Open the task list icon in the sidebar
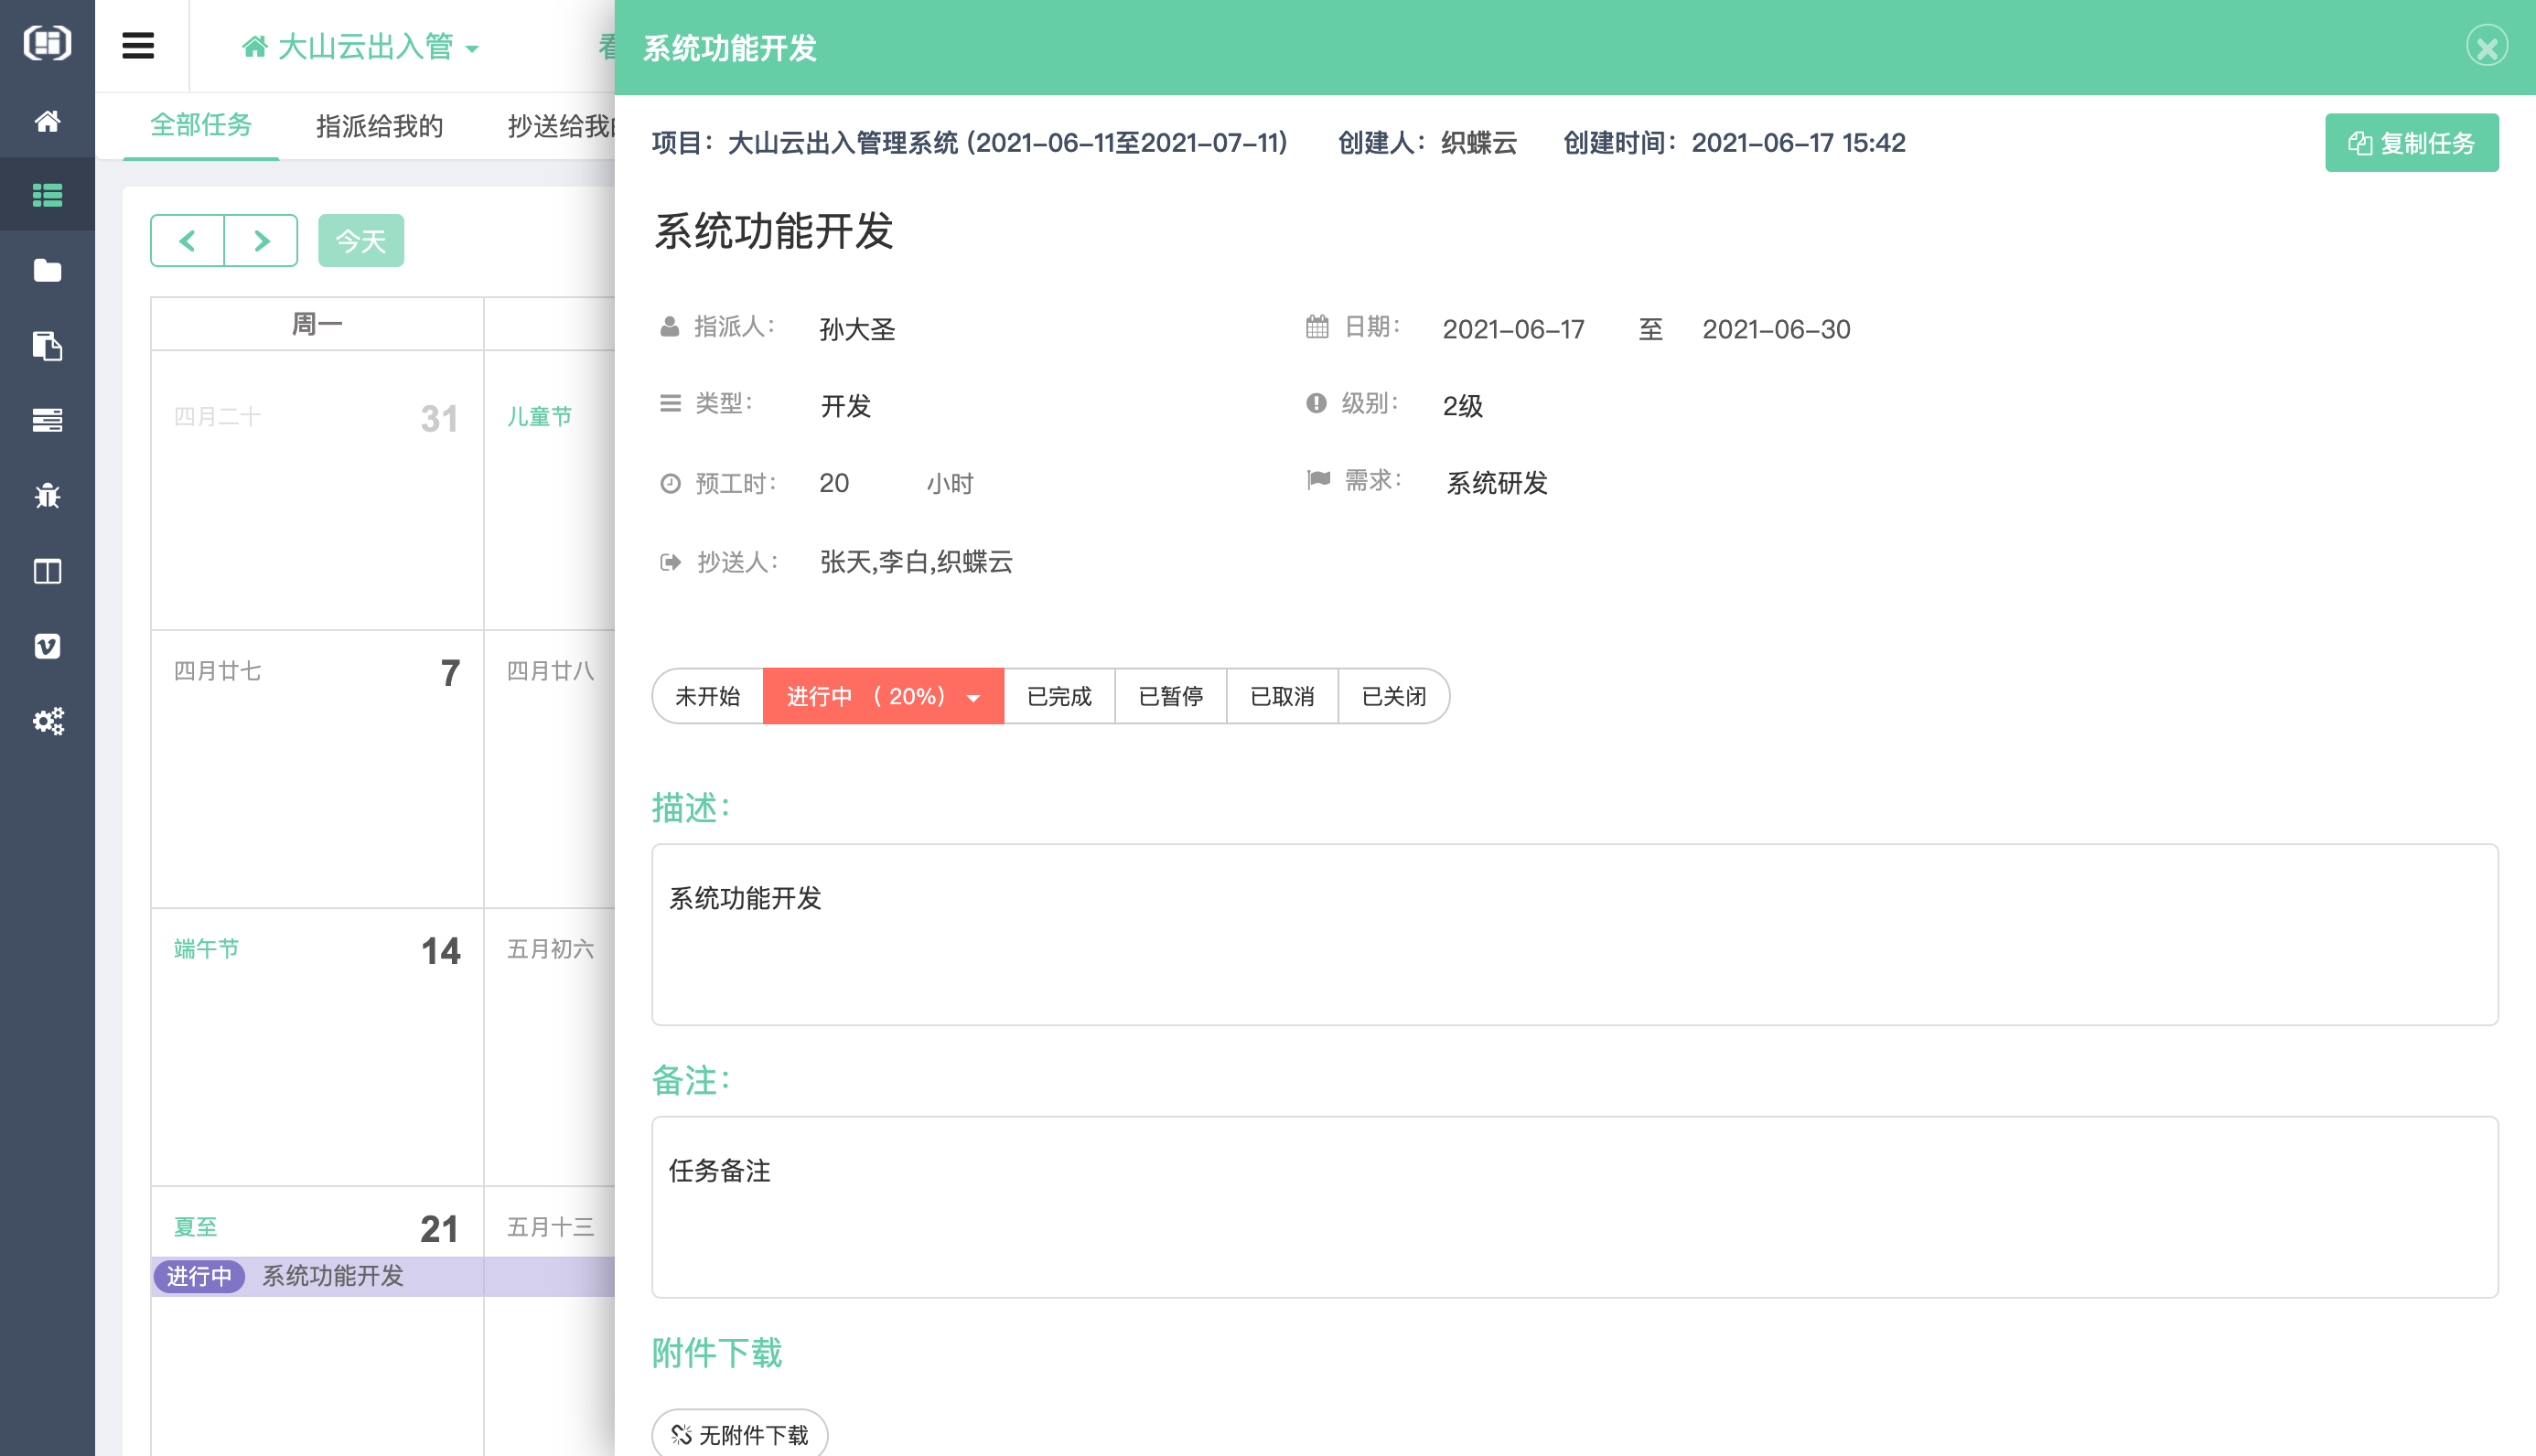Image resolution: width=2536 pixels, height=1456 pixels. [47, 195]
